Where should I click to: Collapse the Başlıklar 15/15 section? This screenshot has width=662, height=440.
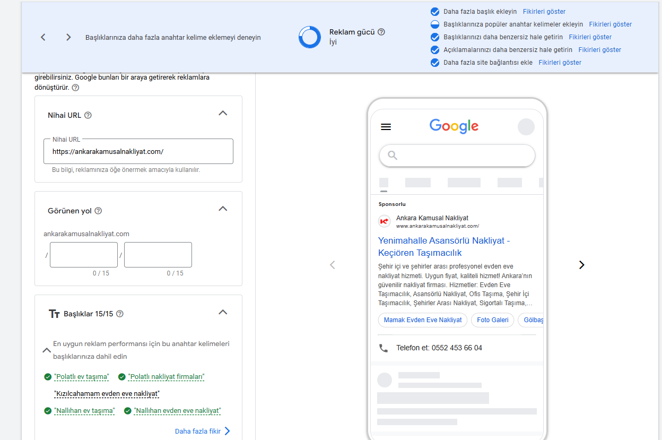click(x=223, y=312)
